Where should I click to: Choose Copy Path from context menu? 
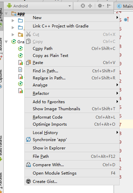[x=72, y=49]
